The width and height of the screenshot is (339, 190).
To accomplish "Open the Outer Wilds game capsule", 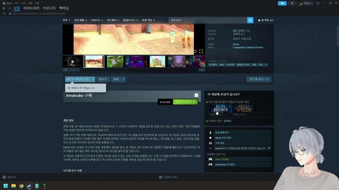I will point(244,108).
